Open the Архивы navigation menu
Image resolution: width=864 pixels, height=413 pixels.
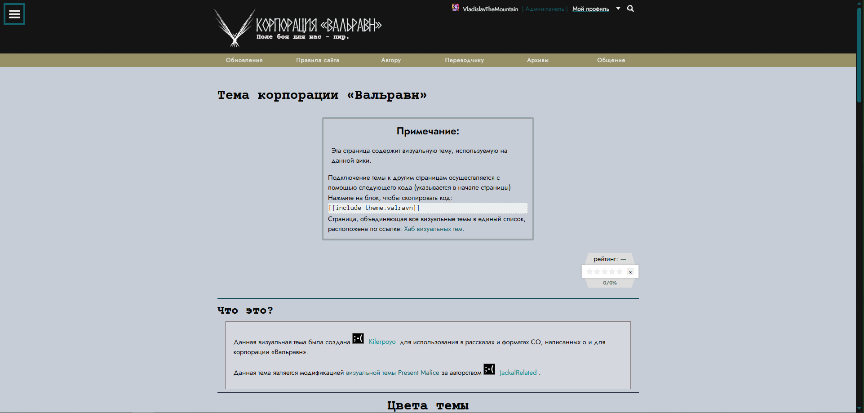537,60
